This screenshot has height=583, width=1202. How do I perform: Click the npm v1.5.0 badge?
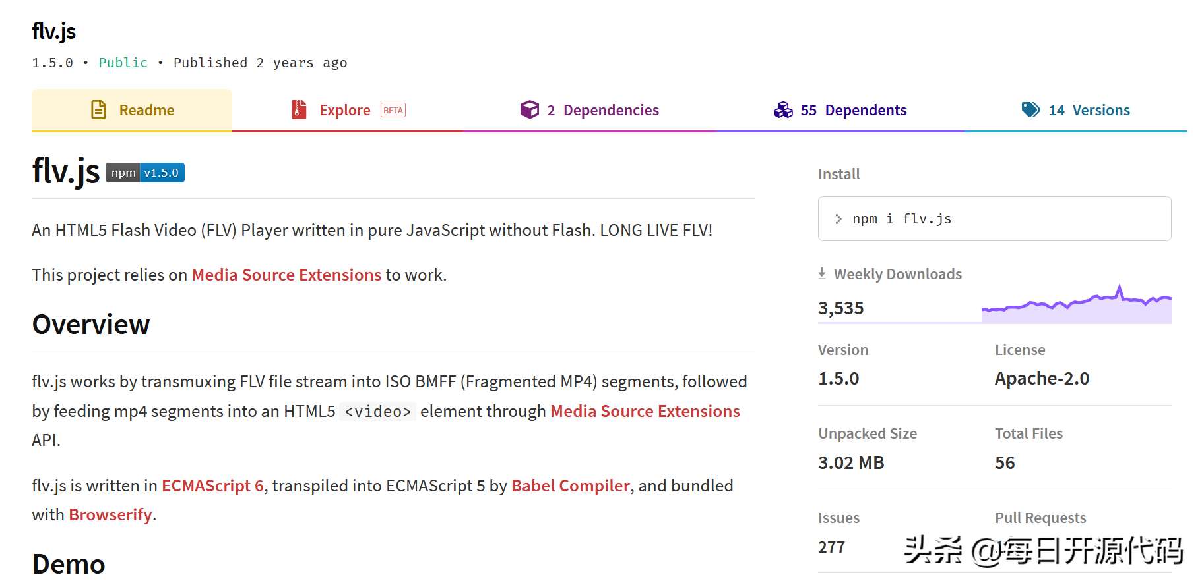pyautogui.click(x=145, y=173)
